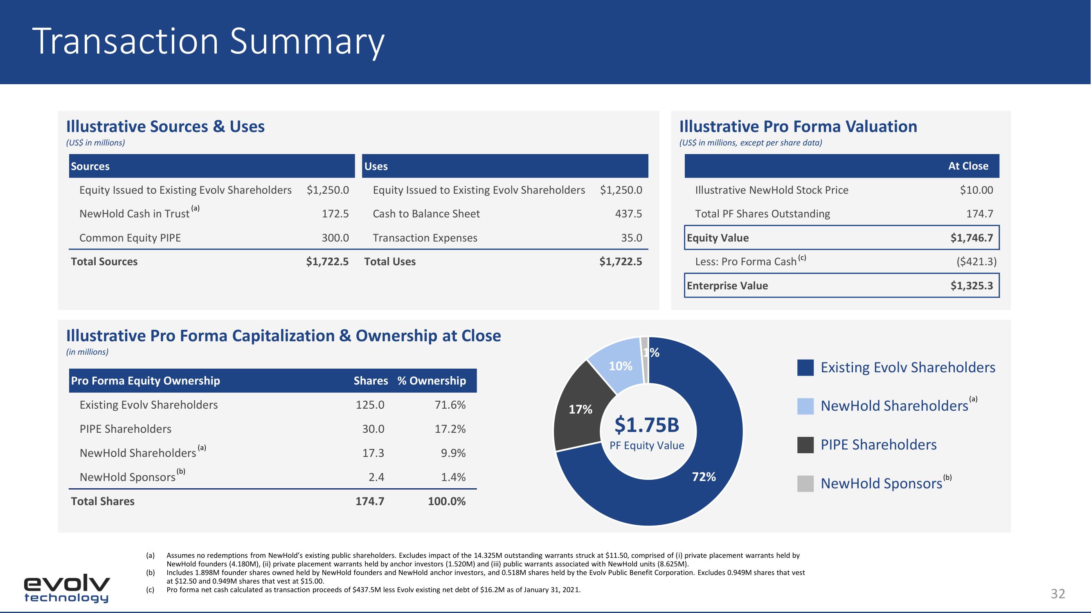
Task: Click the 2.4 sponsor shares value
Action: (x=376, y=477)
